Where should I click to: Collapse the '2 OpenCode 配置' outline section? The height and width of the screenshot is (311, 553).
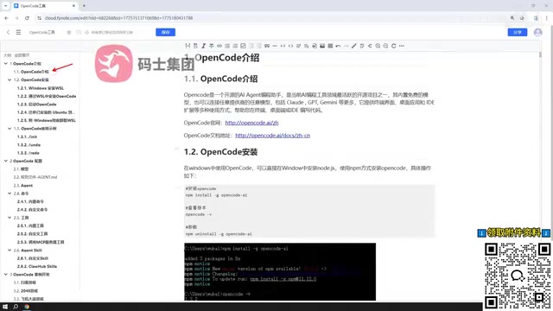coord(6,161)
